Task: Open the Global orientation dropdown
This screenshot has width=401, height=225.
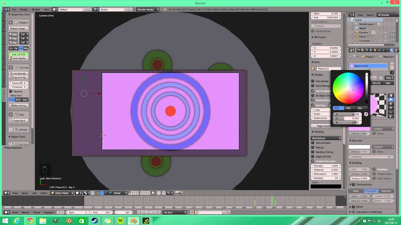Action: click(x=120, y=193)
